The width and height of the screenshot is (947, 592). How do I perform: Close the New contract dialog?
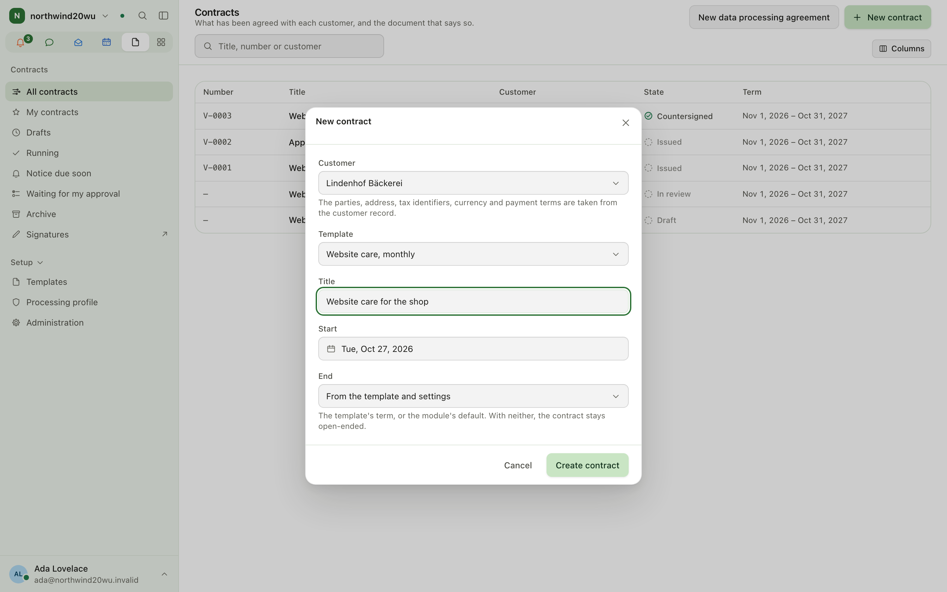click(625, 123)
